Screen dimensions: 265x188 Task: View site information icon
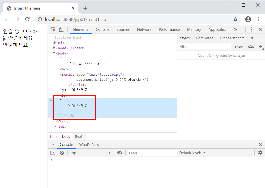[x=40, y=19]
